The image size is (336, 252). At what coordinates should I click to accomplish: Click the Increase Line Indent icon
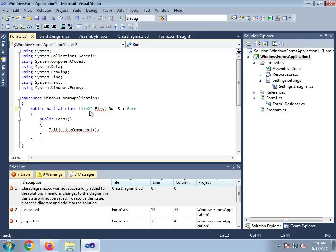pos(53,26)
